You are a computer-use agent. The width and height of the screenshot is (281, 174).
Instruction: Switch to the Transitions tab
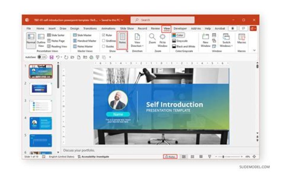click(x=90, y=29)
